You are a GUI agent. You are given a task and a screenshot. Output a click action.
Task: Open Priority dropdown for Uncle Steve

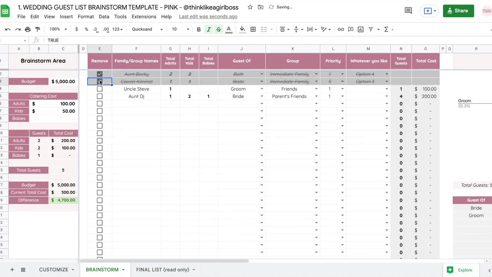[342, 89]
